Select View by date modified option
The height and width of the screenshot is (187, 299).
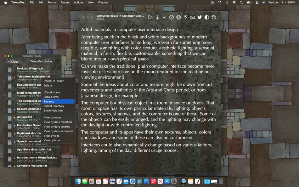(x=58, y=122)
